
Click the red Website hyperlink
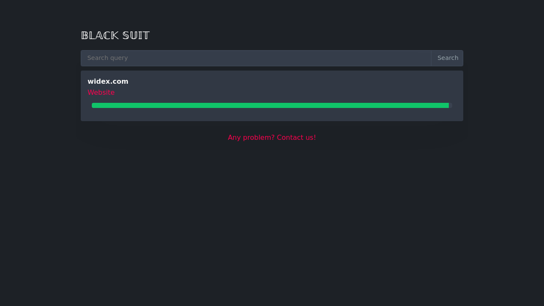[x=101, y=93]
